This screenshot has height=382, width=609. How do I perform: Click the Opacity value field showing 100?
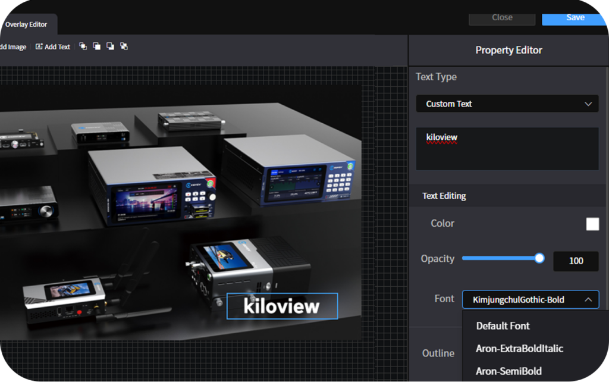coord(575,261)
